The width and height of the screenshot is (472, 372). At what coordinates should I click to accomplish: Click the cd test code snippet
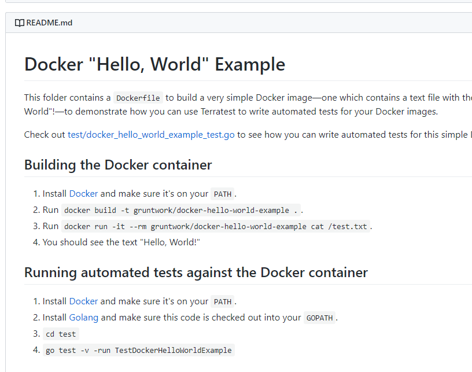click(61, 334)
